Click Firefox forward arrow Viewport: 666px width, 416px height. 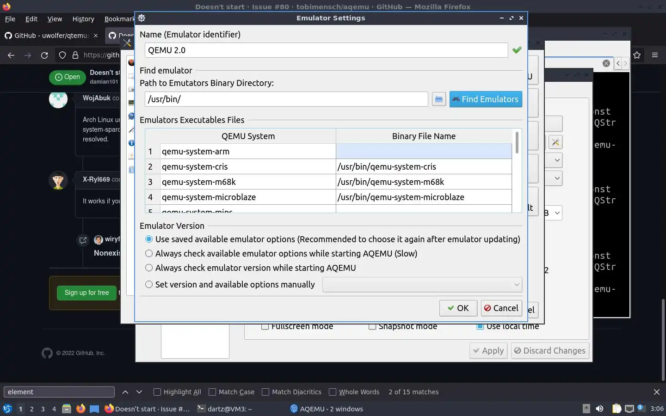point(28,55)
